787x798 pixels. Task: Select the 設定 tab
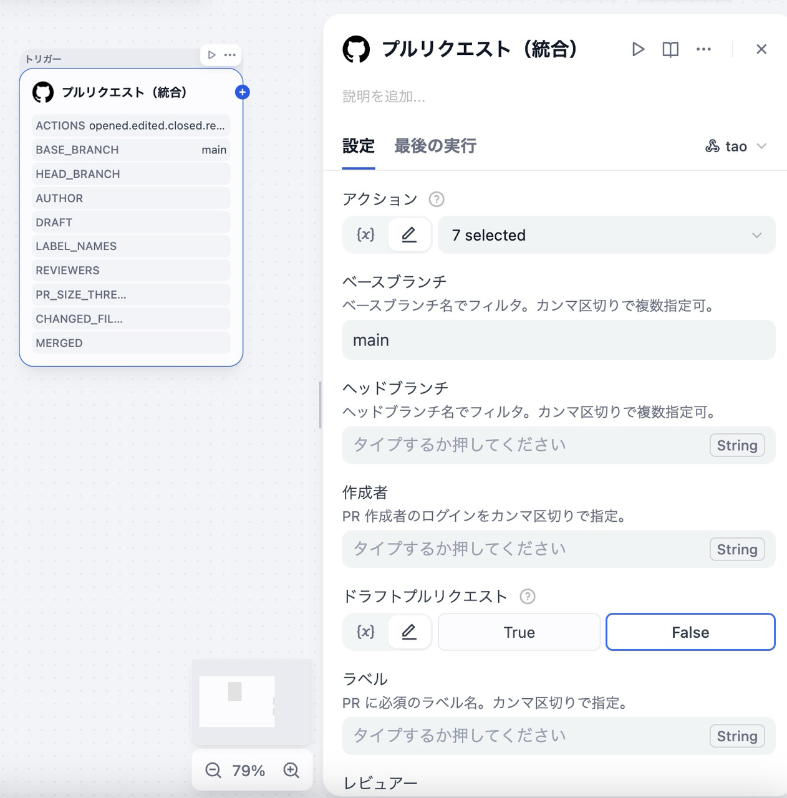coord(359,147)
